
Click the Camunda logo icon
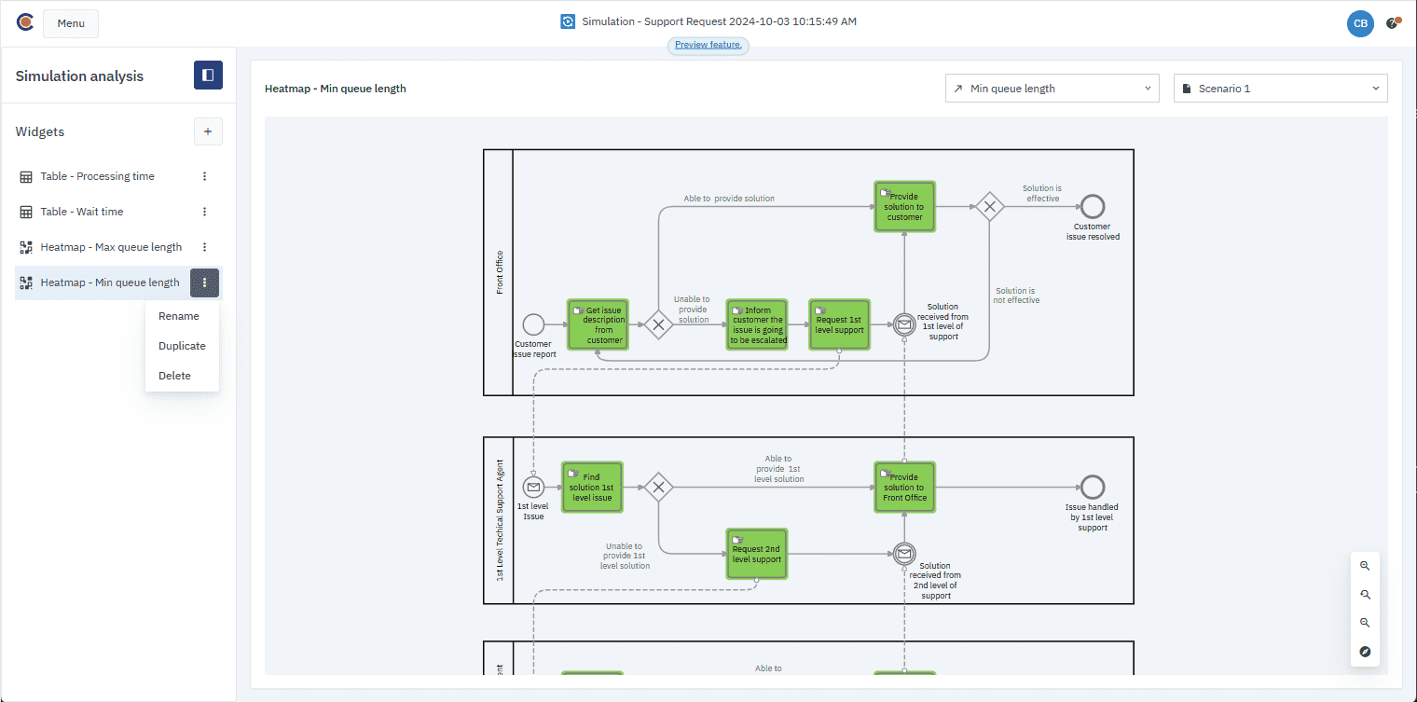click(x=25, y=22)
